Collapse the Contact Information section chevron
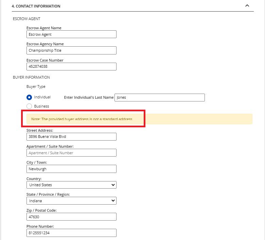Screen dimensions: 265x240 coord(247,5)
